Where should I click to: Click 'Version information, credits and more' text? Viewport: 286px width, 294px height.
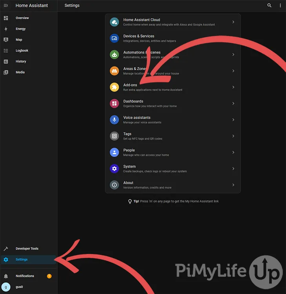pos(147,188)
